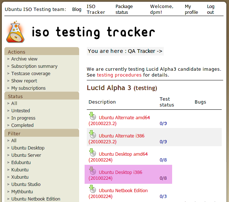The width and height of the screenshot is (229, 202).
Task: Show Completed builds
Action: pyautogui.click(x=23, y=125)
